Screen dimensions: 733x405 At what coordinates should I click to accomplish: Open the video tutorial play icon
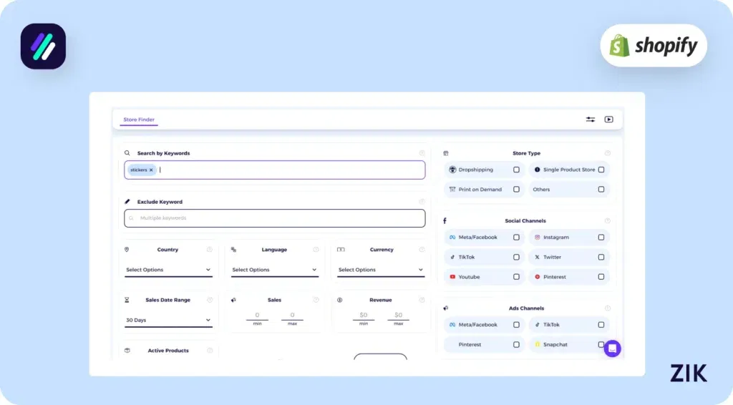(608, 119)
